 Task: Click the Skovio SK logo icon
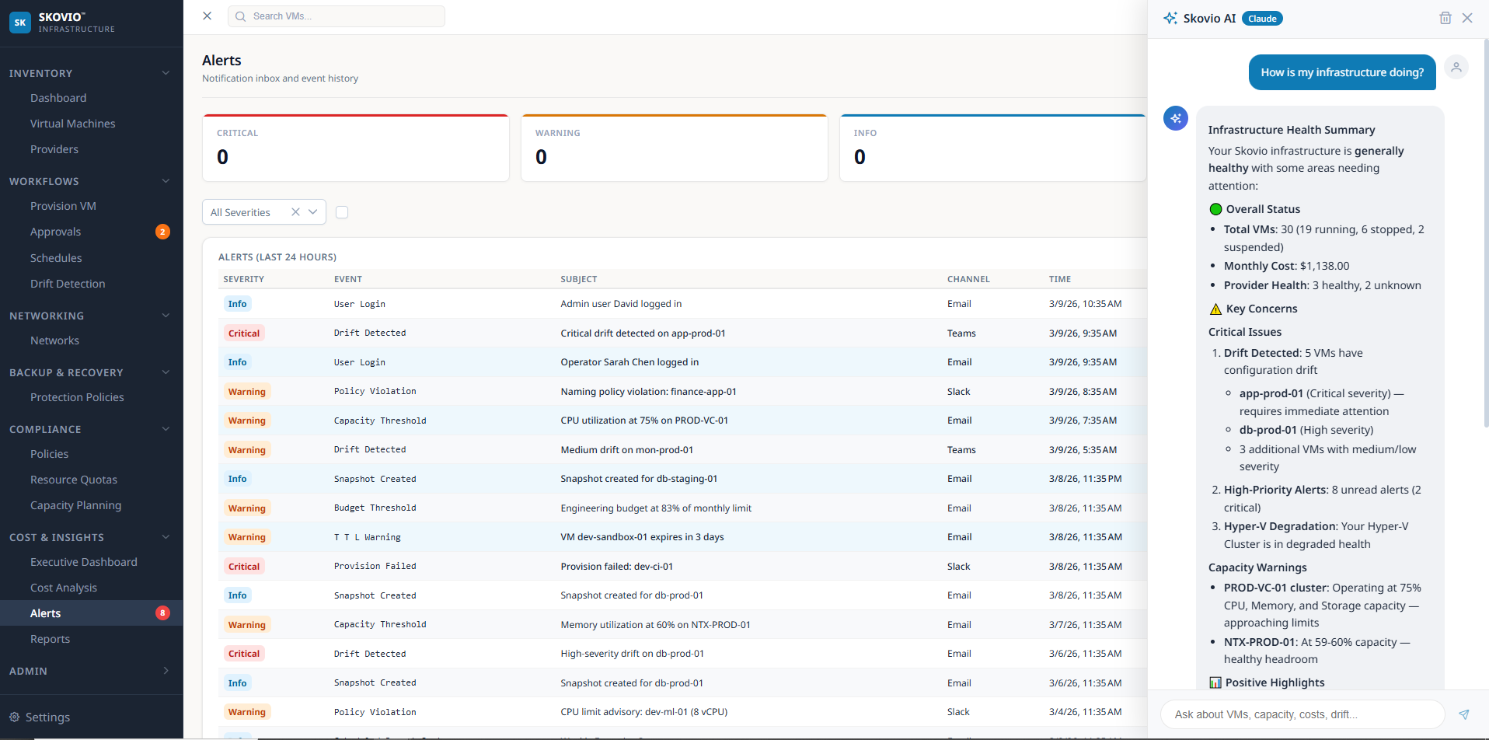click(20, 23)
